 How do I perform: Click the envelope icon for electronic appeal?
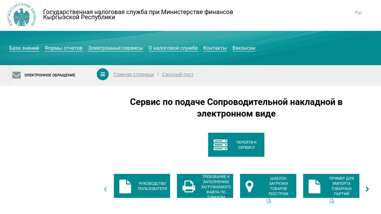coord(16,75)
